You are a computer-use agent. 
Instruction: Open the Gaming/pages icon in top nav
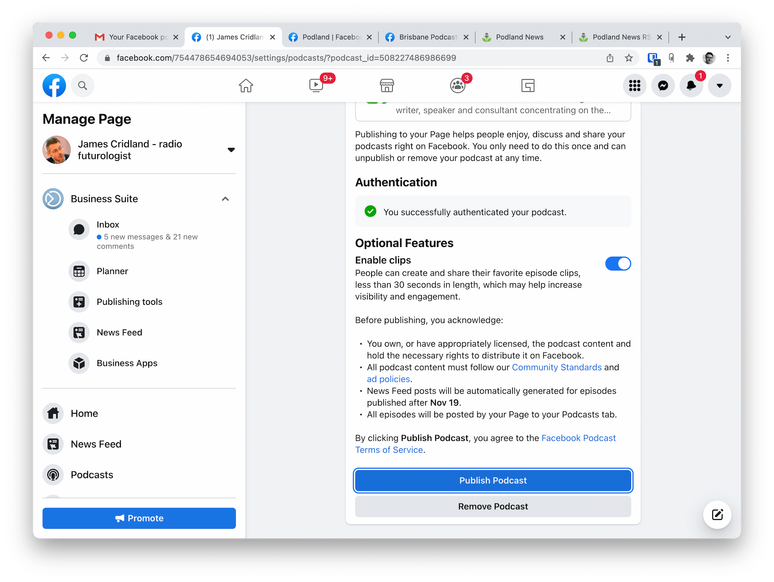[528, 85]
